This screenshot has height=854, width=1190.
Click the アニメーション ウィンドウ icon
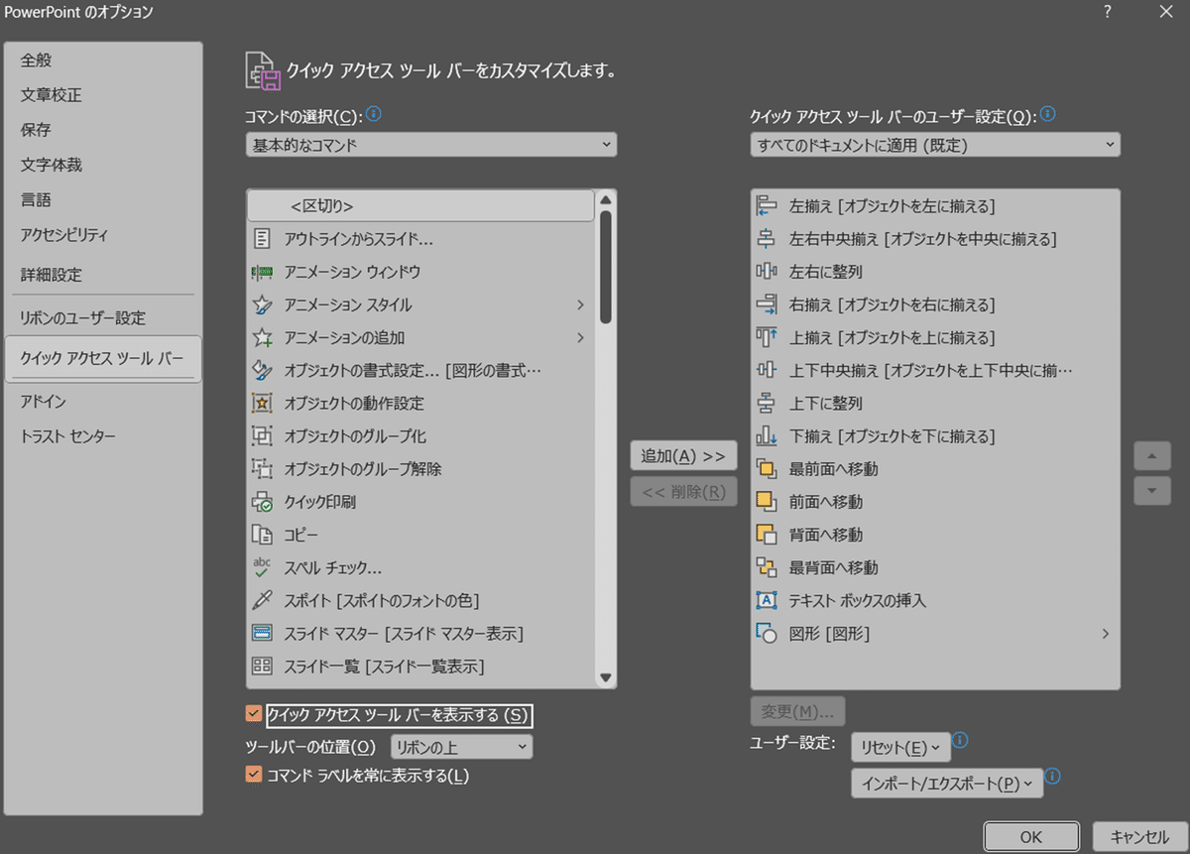(x=262, y=272)
